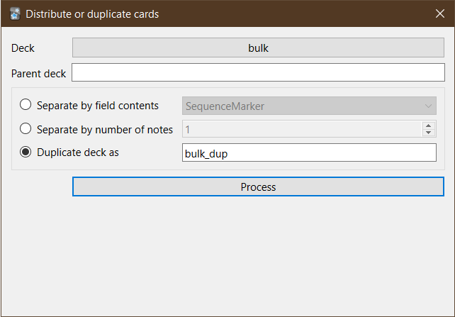The width and height of the screenshot is (455, 317).
Task: Select the Separate by number of notes radio button
Action: point(26,128)
